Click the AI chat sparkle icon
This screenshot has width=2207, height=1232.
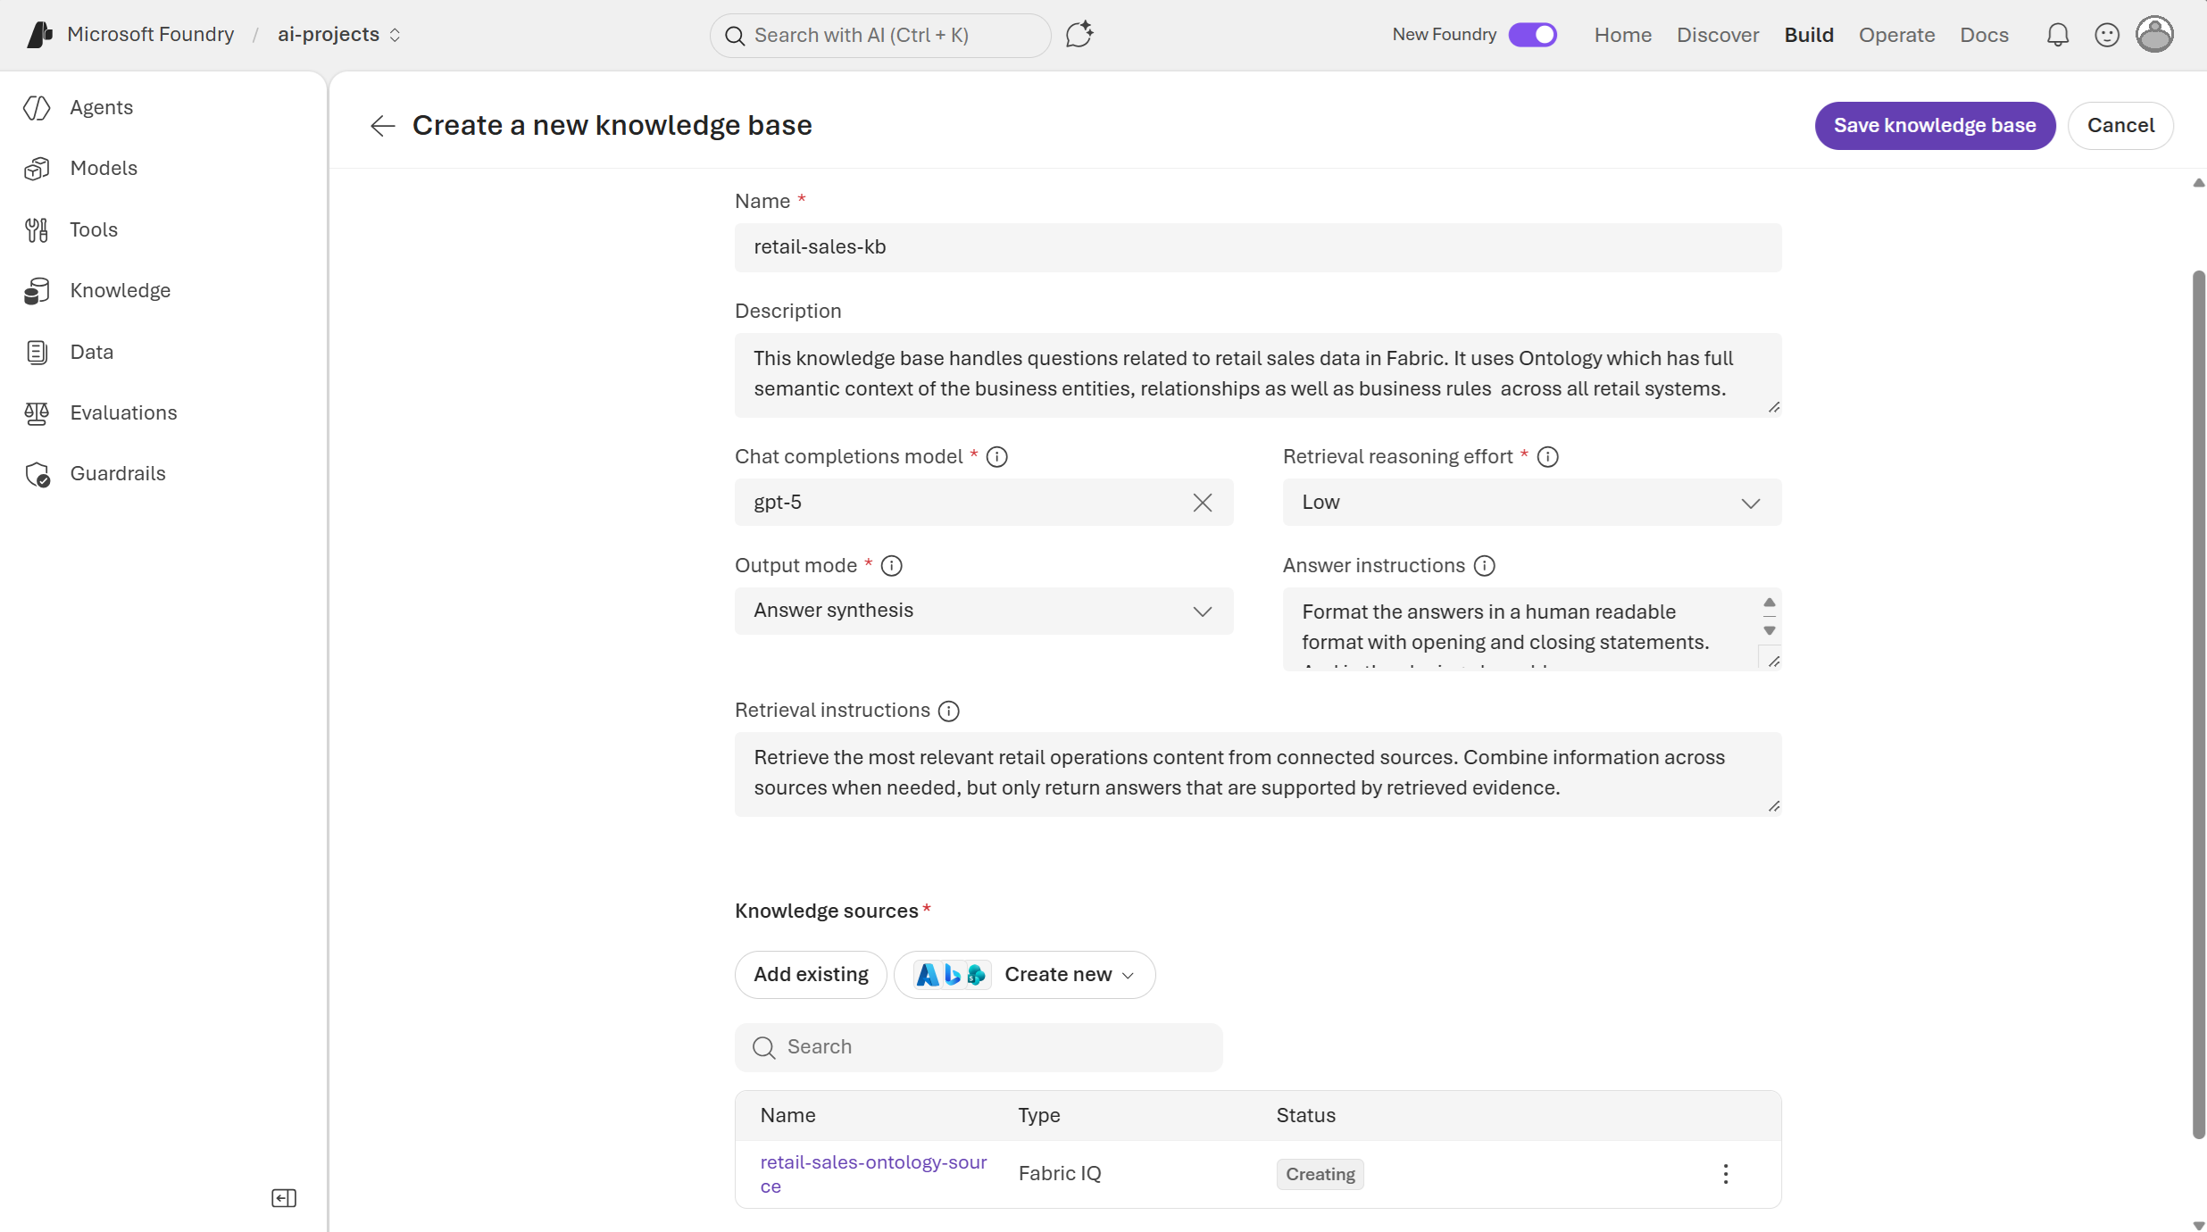(x=1079, y=35)
